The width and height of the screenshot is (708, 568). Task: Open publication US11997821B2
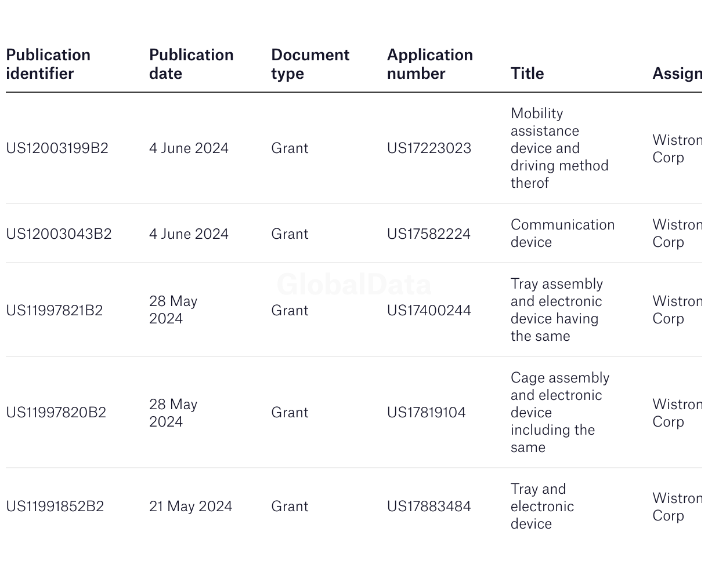tap(55, 311)
